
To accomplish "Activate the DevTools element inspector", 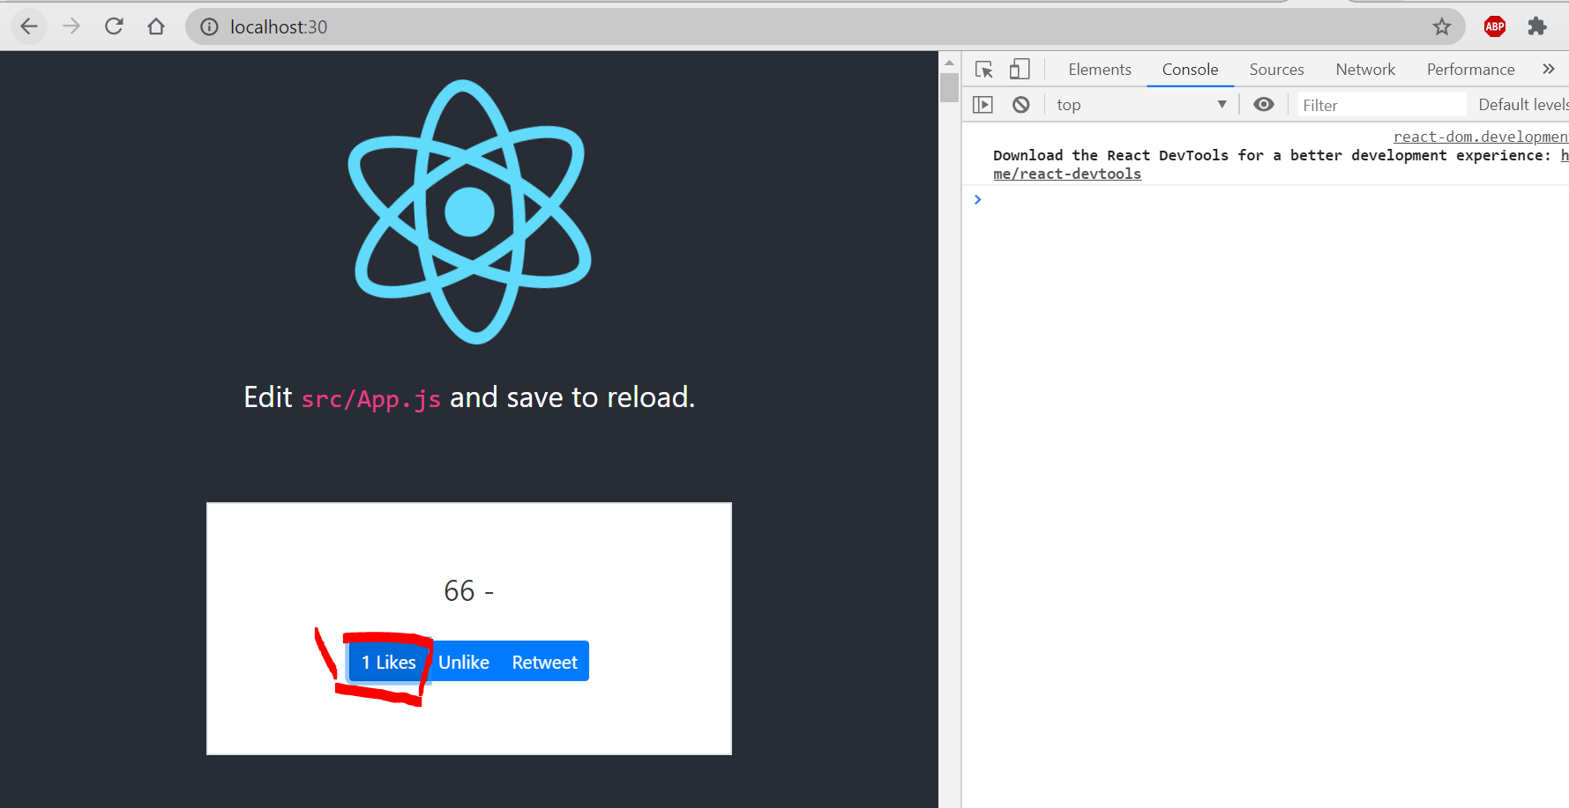I will 984,70.
